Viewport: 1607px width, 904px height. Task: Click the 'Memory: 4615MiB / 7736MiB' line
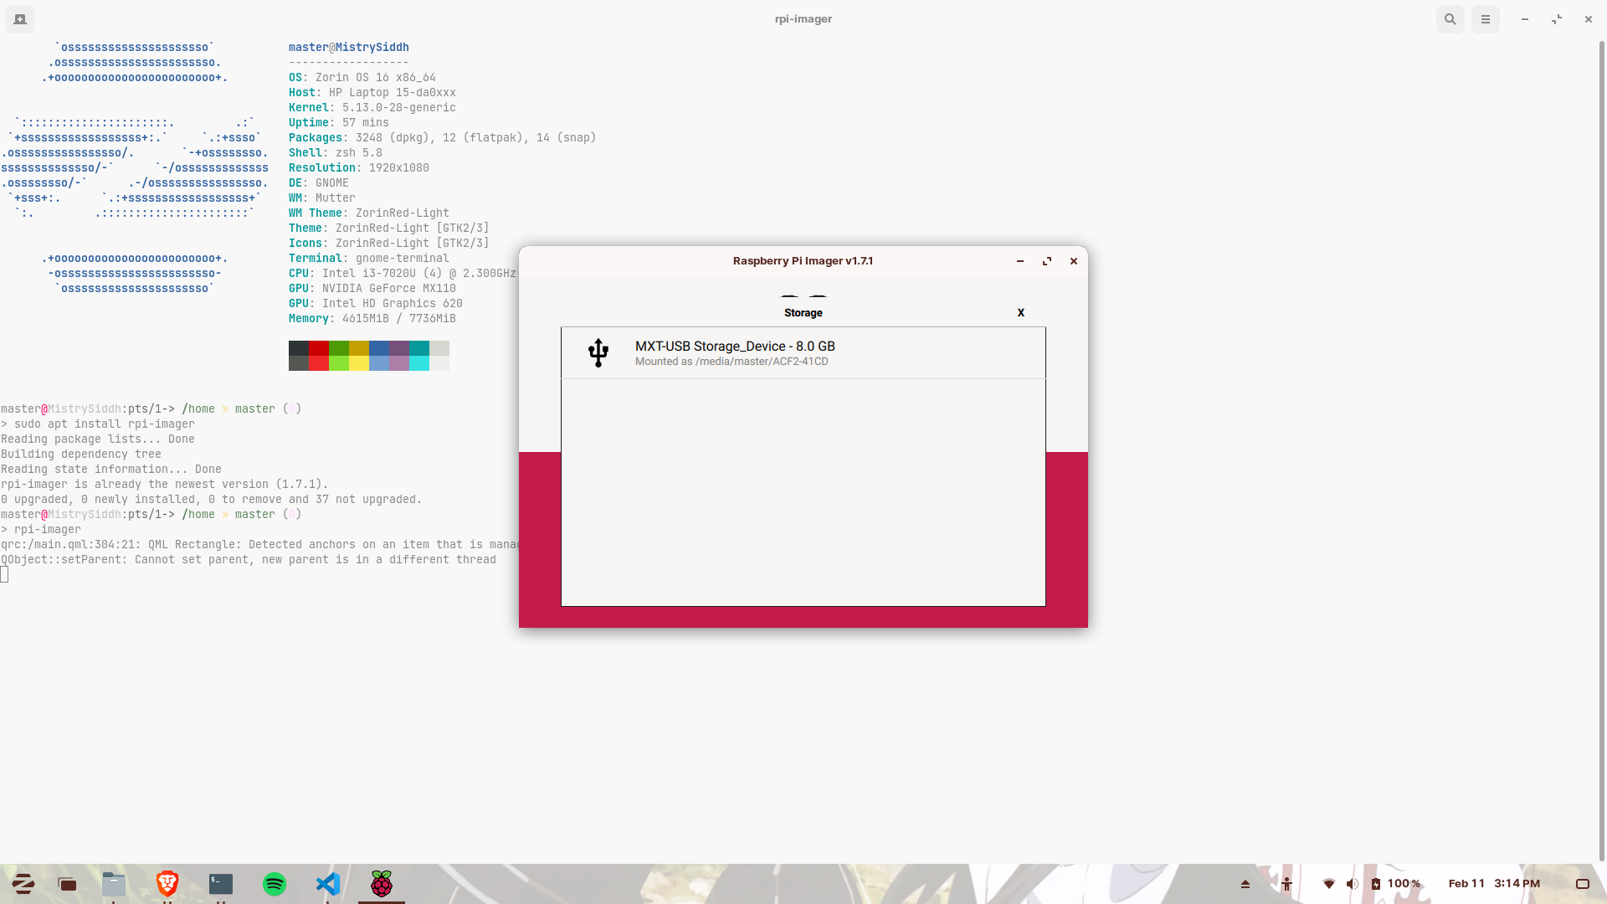(x=372, y=319)
